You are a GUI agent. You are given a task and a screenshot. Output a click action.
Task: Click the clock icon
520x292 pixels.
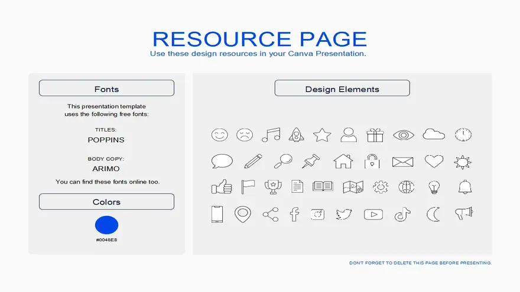pyautogui.click(x=463, y=134)
